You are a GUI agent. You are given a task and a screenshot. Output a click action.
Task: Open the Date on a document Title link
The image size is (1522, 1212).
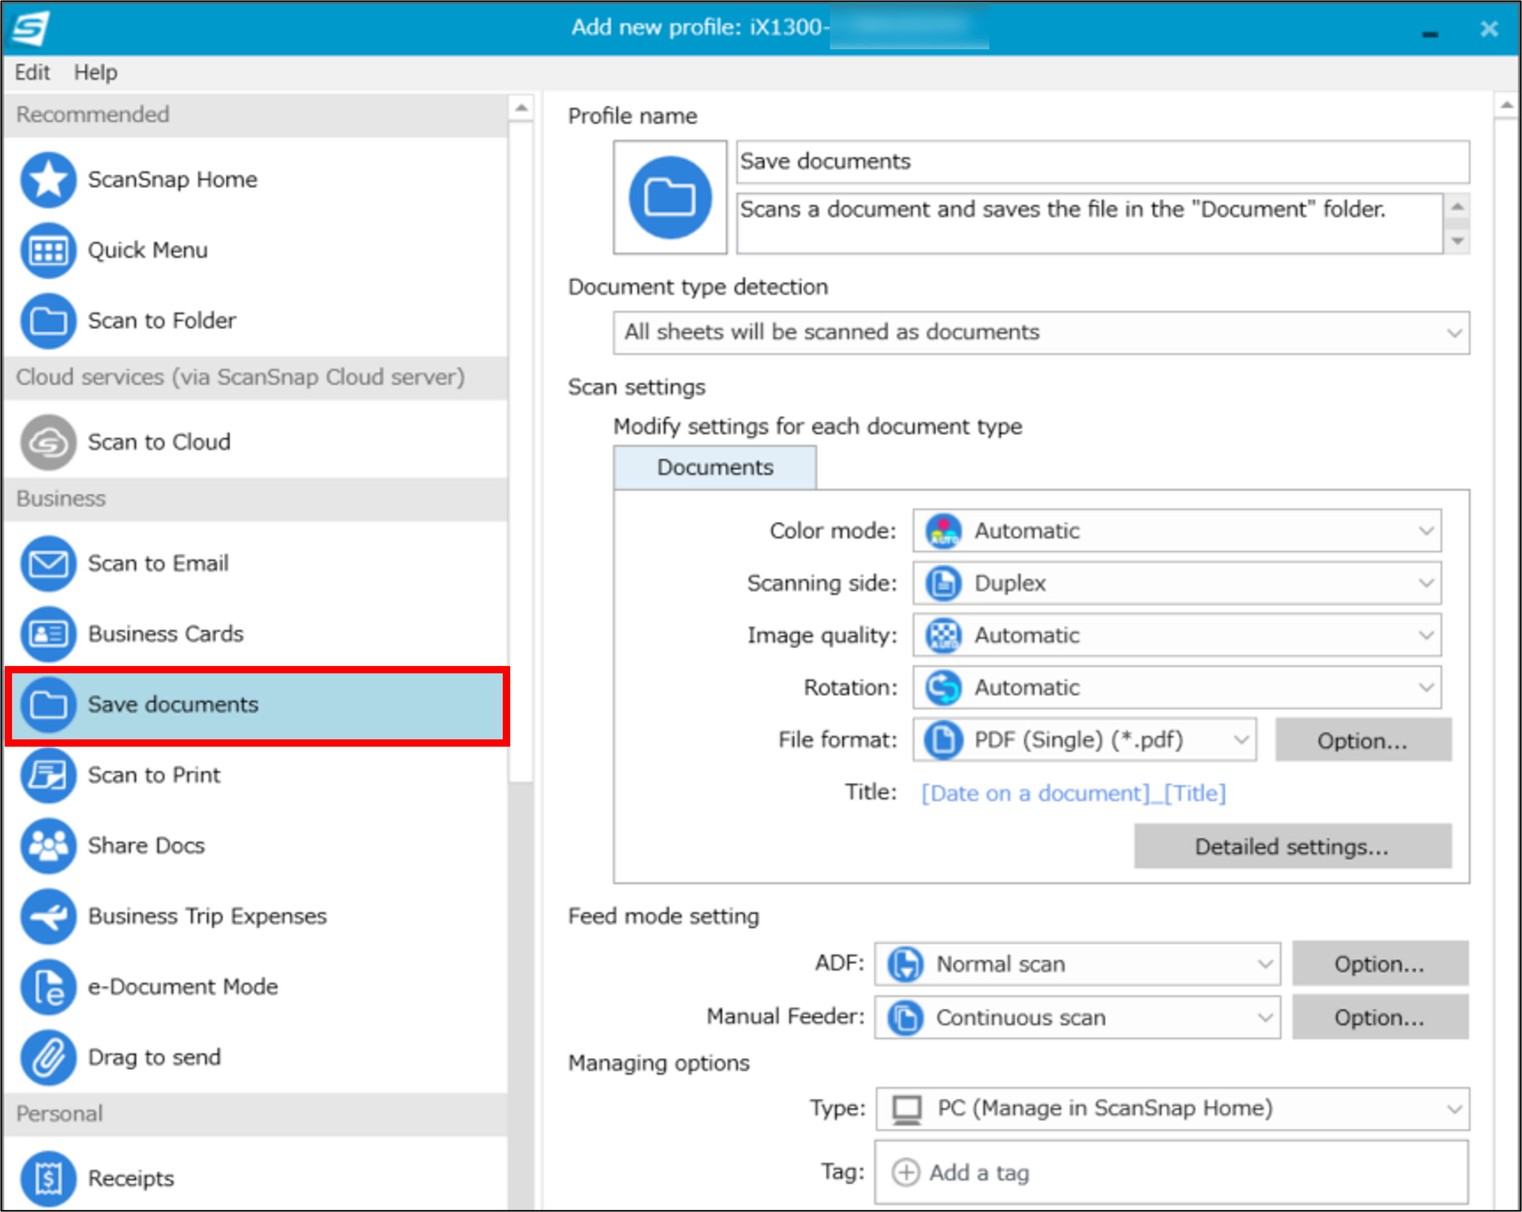coord(1073,794)
